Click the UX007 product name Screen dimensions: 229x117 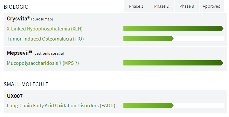pyautogui.click(x=15, y=96)
